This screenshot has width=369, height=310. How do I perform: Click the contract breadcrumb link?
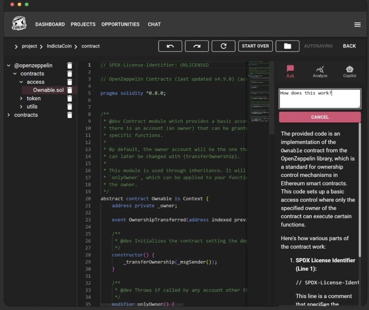point(90,46)
